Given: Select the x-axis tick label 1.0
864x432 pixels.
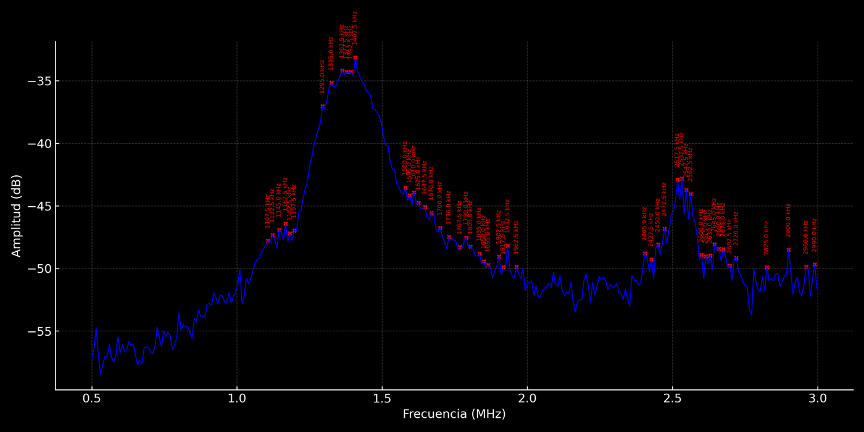Looking at the screenshot, I should coord(237,399).
